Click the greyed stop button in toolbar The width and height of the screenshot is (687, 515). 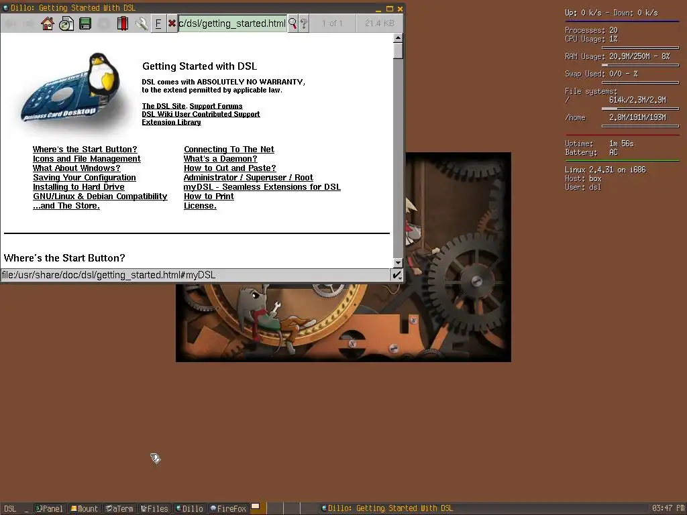[x=104, y=23]
